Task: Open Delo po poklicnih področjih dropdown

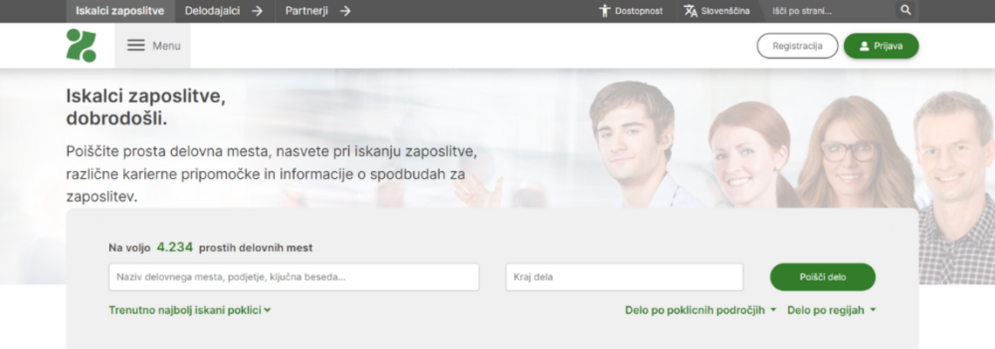Action: tap(701, 311)
